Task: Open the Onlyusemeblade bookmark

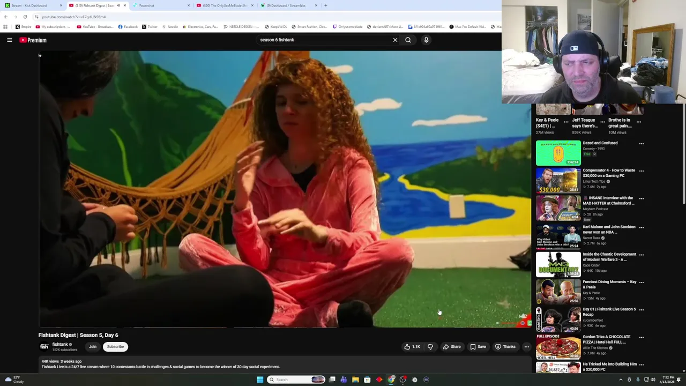Action: 347,27
